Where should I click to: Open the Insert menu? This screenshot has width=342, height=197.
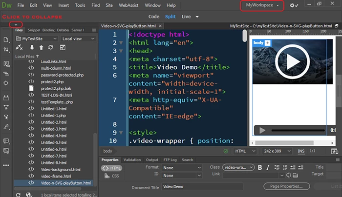click(64, 5)
